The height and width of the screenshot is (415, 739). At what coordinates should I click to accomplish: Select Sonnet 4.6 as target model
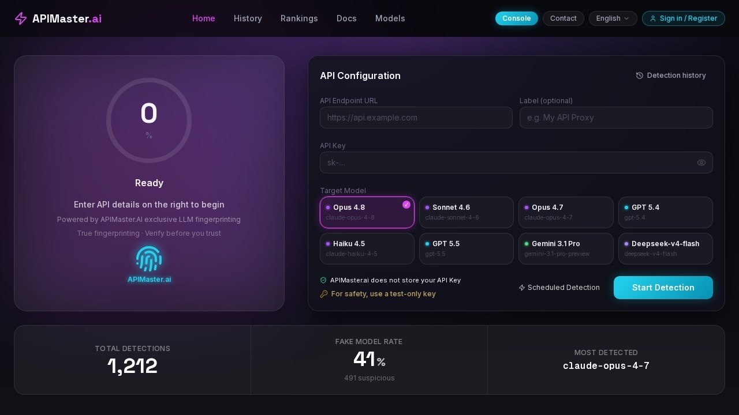pos(466,212)
